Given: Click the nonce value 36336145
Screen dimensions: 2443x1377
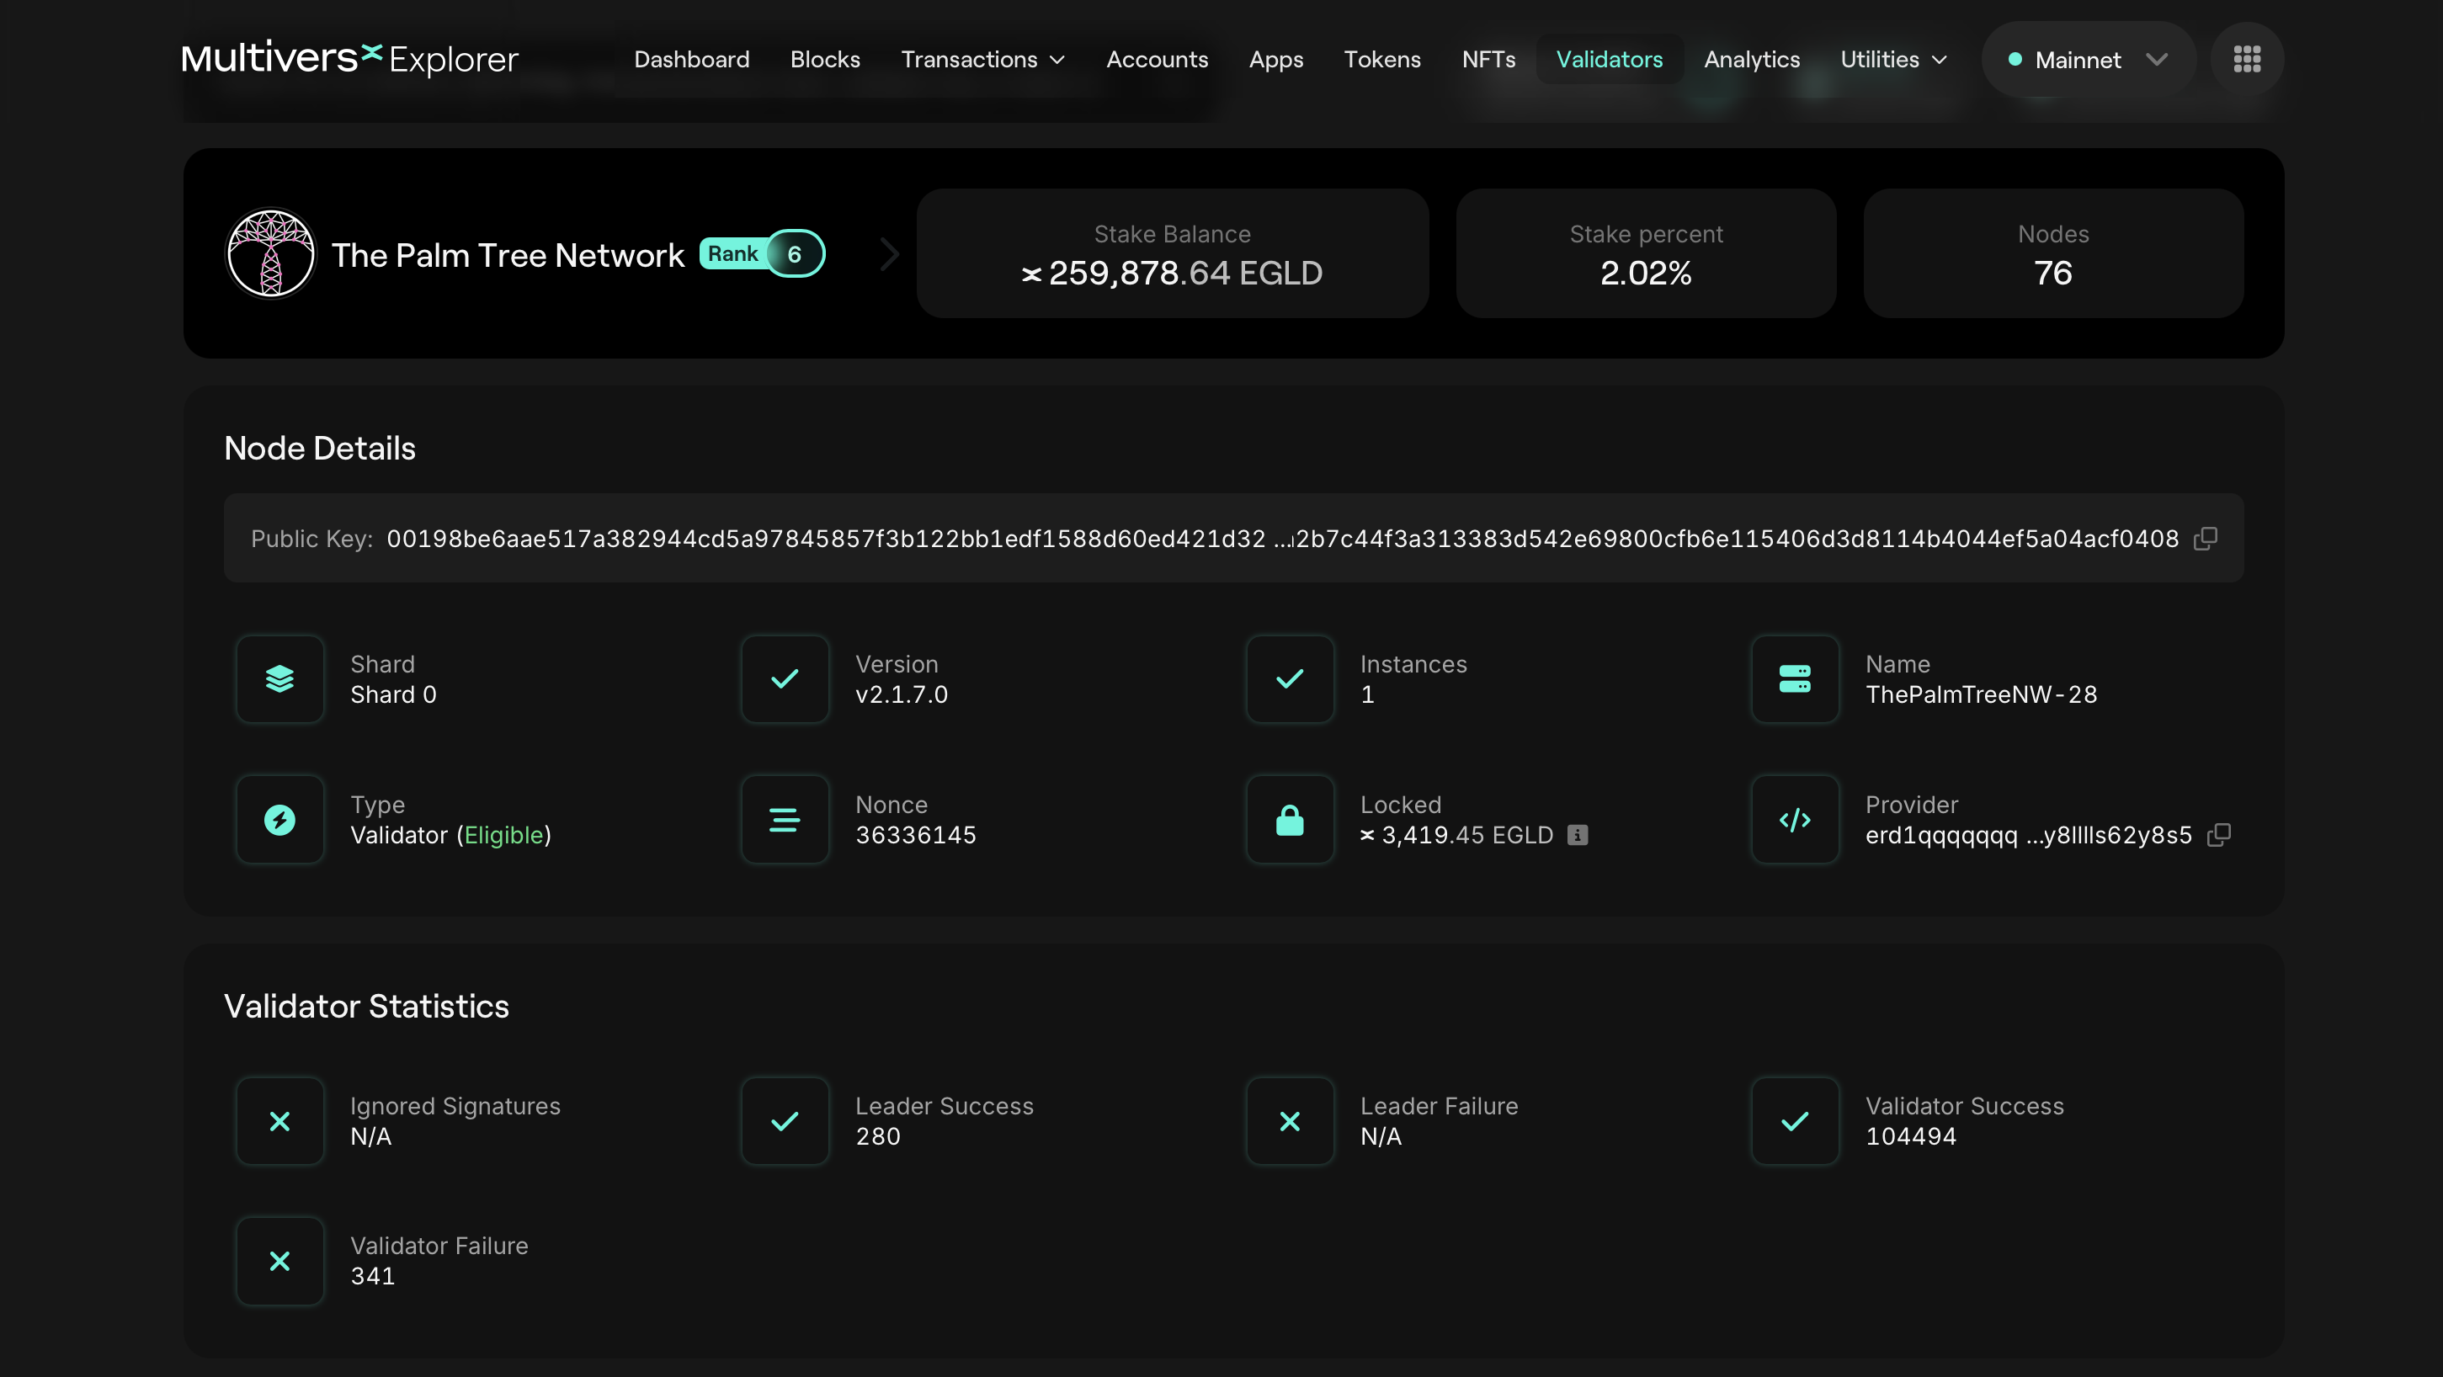Looking at the screenshot, I should click(915, 835).
